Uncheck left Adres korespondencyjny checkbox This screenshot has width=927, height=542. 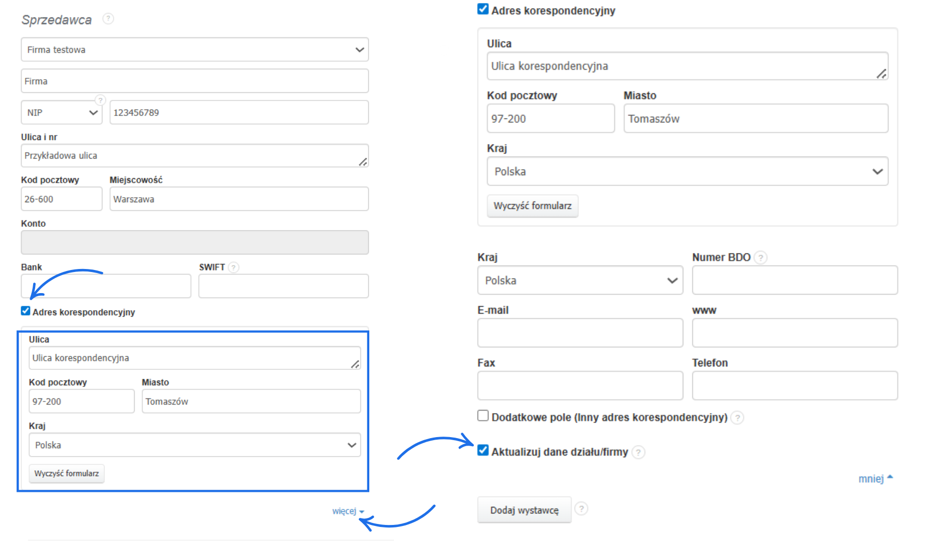tap(26, 311)
